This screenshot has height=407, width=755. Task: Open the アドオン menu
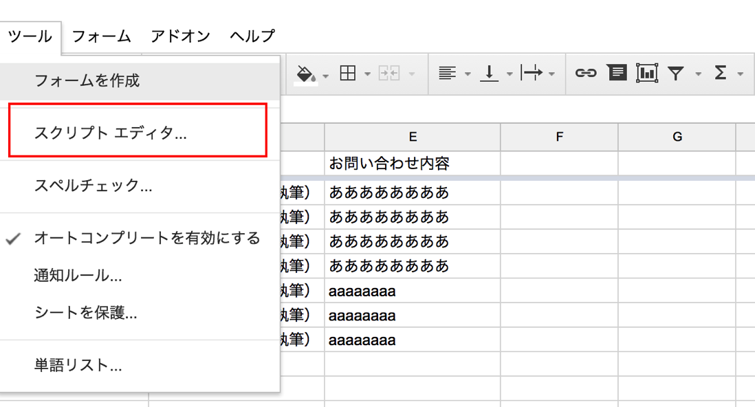tap(181, 36)
